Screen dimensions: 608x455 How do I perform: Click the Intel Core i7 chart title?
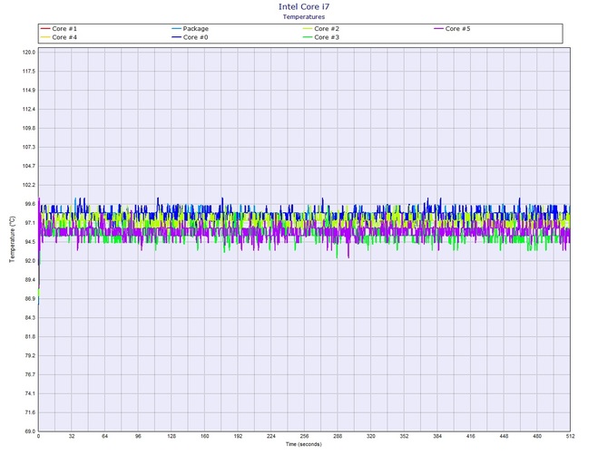click(x=304, y=6)
